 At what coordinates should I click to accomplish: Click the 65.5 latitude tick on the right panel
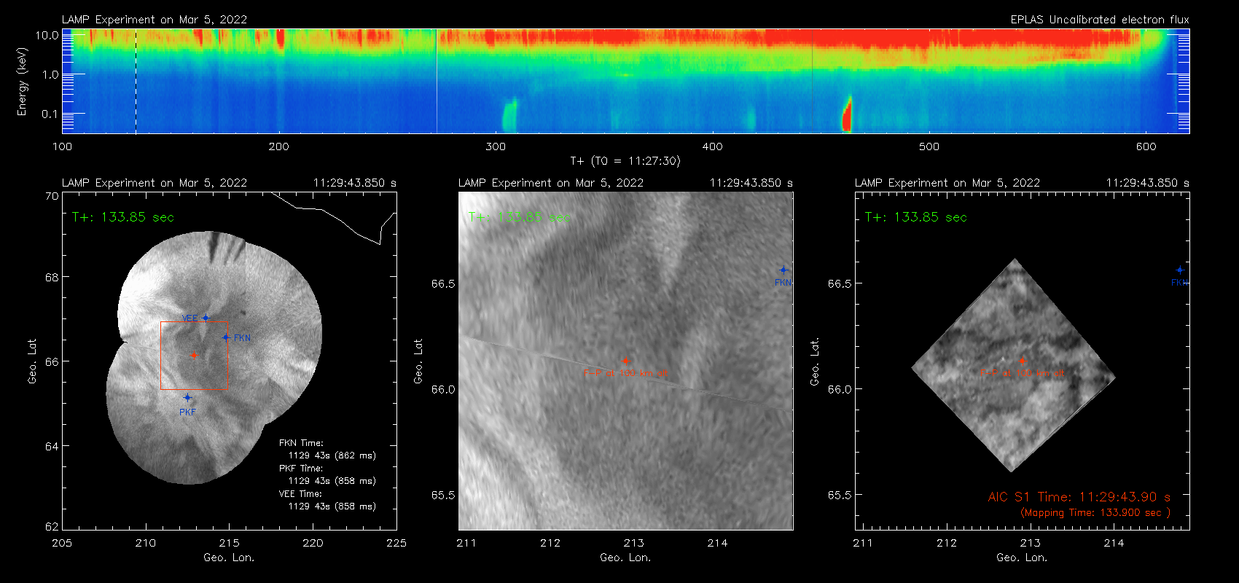[x=840, y=495]
